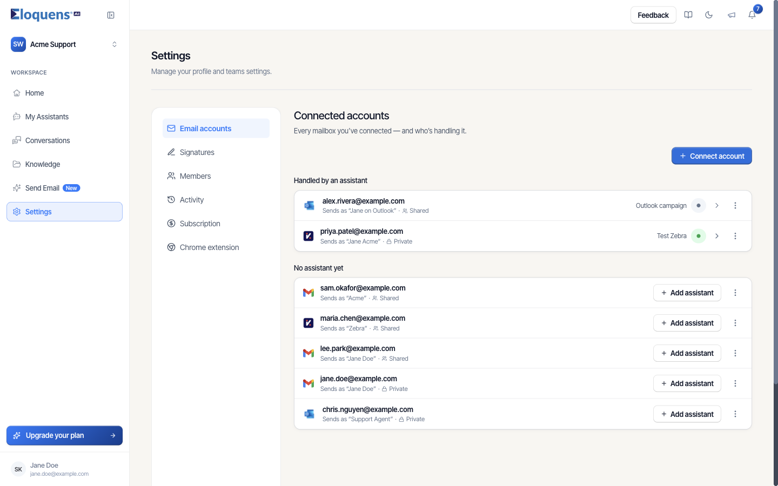Open notifications bell icon
778x486 pixels.
click(x=752, y=15)
